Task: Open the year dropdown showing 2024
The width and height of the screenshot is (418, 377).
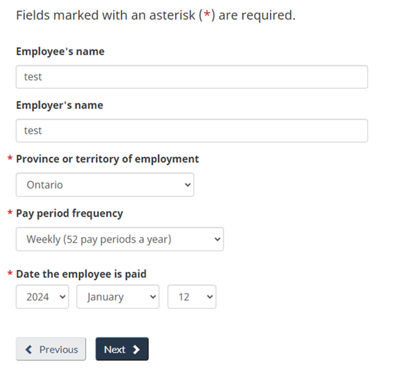Action: coord(42,297)
